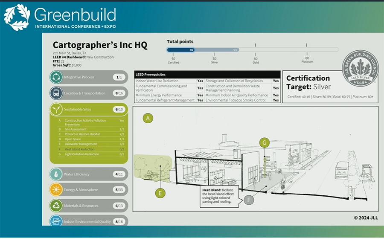Click the Indoor Environmental Quality icon
384x241 pixels.
point(56,221)
